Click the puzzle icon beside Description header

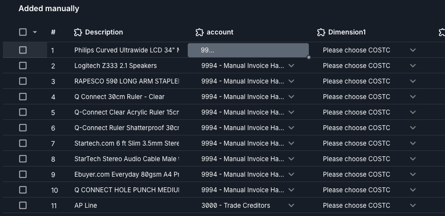tap(78, 32)
